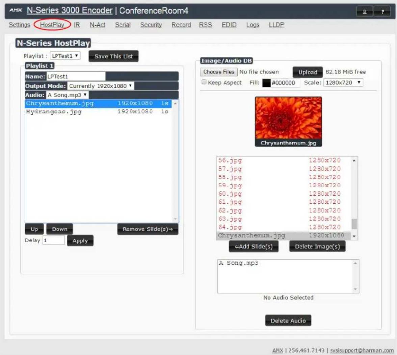Toggle the Keep Aspect checkbox
The image size is (397, 355).
pos(204,82)
